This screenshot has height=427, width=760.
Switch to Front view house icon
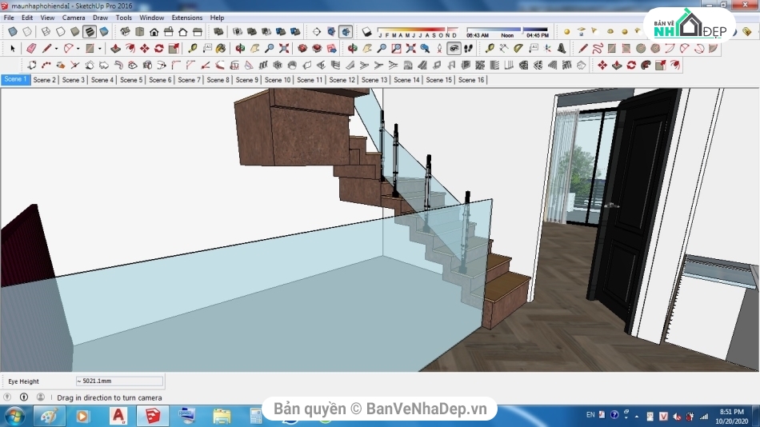[154, 32]
